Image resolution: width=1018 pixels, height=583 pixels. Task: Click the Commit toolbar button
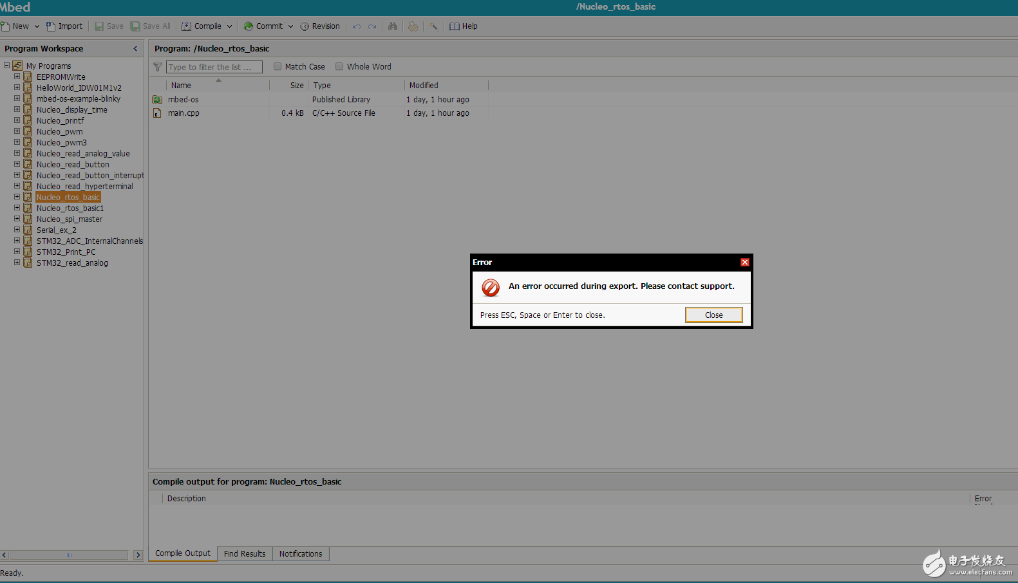click(263, 26)
